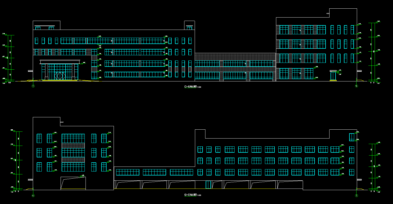This screenshot has width=393, height=204.
Task: Click the garage opening below the curtain window
Action: 73,183
